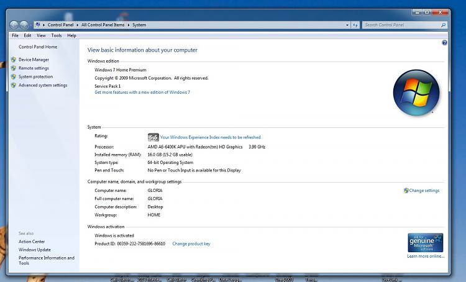Open the blue Help question mark icon
466x282 pixels.
point(444,42)
